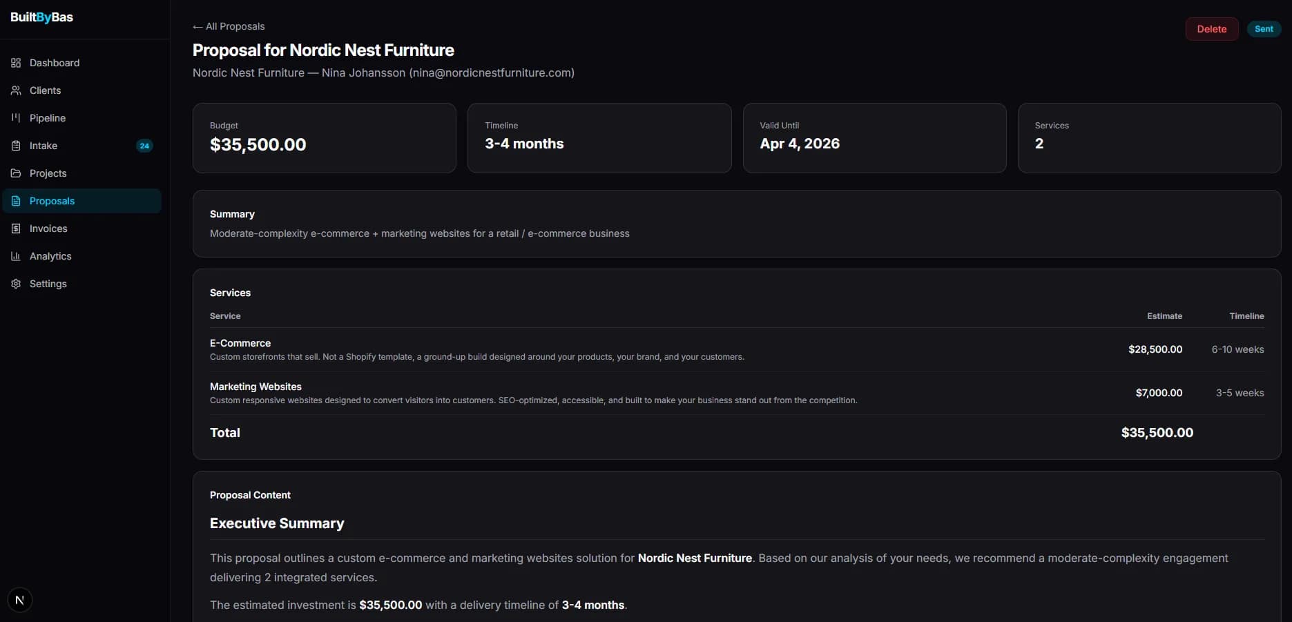The image size is (1292, 622).
Task: Click the BuiltByBas logo
Action: [x=41, y=17]
